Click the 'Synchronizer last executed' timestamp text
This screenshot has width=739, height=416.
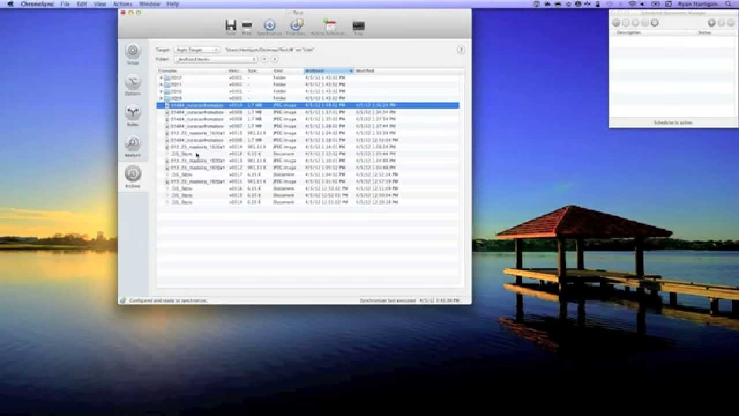(x=410, y=300)
